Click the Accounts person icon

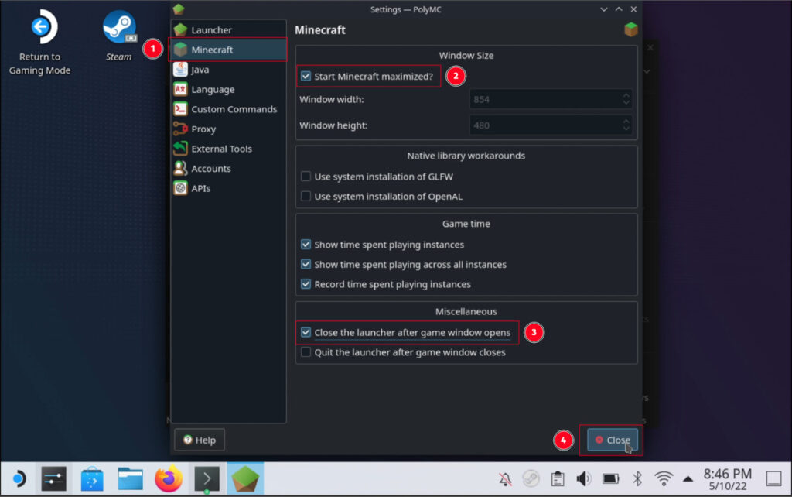180,168
